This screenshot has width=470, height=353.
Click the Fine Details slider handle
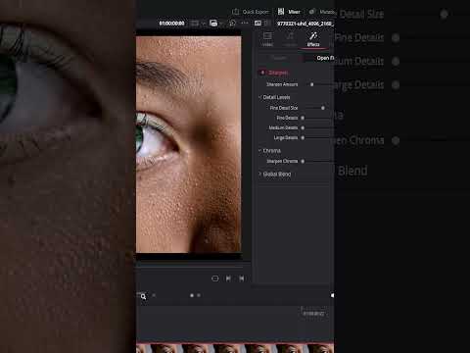click(303, 118)
